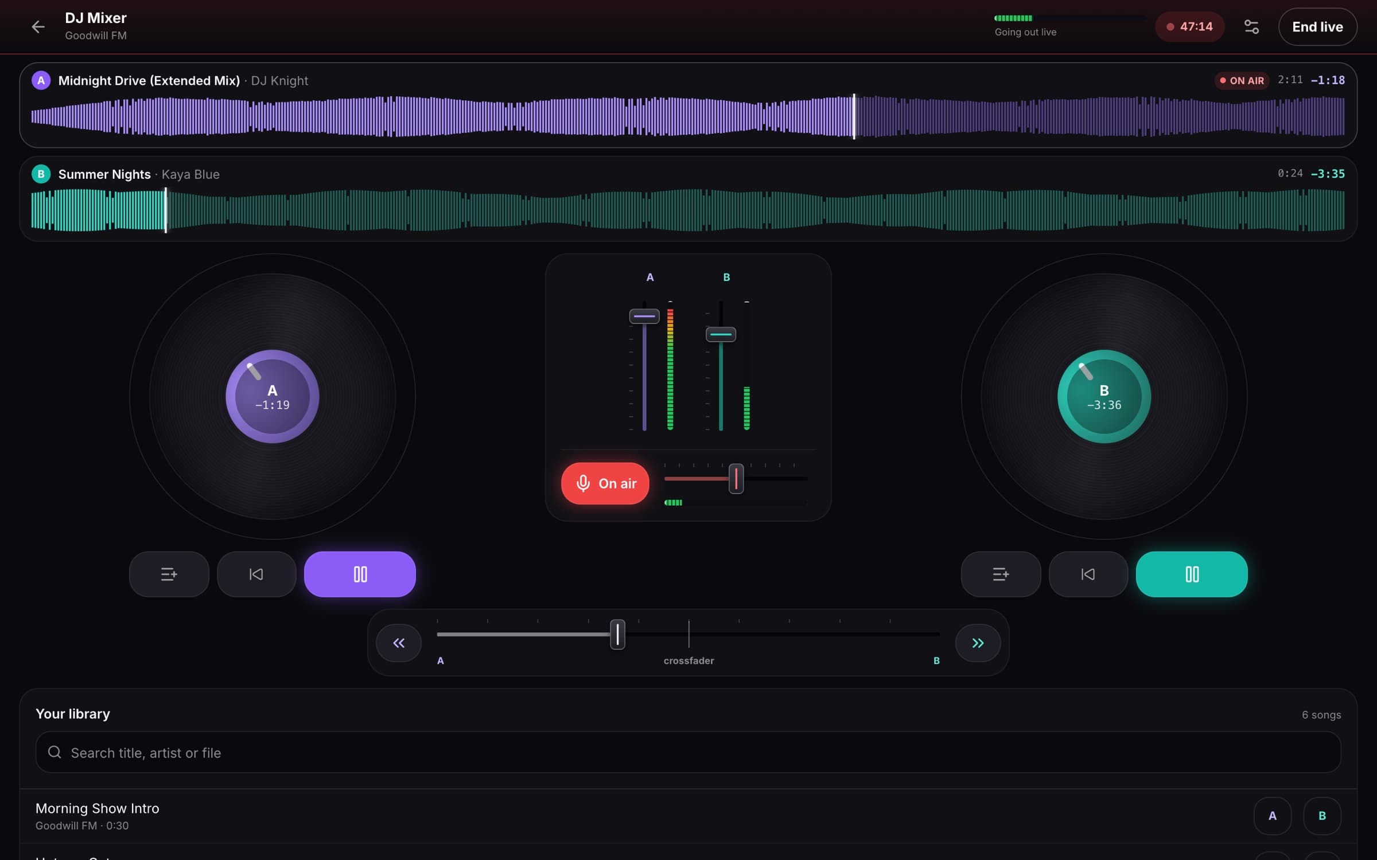Open the mixer settings sliders icon

tap(1251, 27)
